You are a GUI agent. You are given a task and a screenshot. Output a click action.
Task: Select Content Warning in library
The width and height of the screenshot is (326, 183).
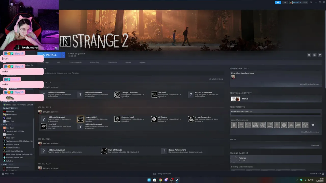tap(13, 148)
